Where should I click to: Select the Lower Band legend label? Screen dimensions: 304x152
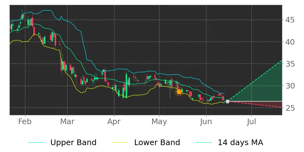coord(157,143)
